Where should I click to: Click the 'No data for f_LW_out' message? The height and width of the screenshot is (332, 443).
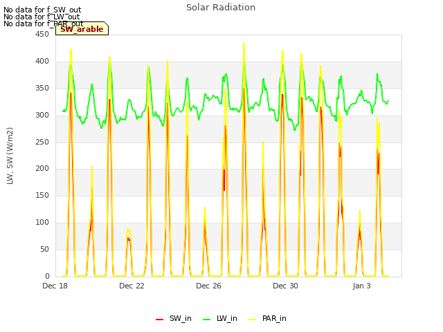coord(42,17)
